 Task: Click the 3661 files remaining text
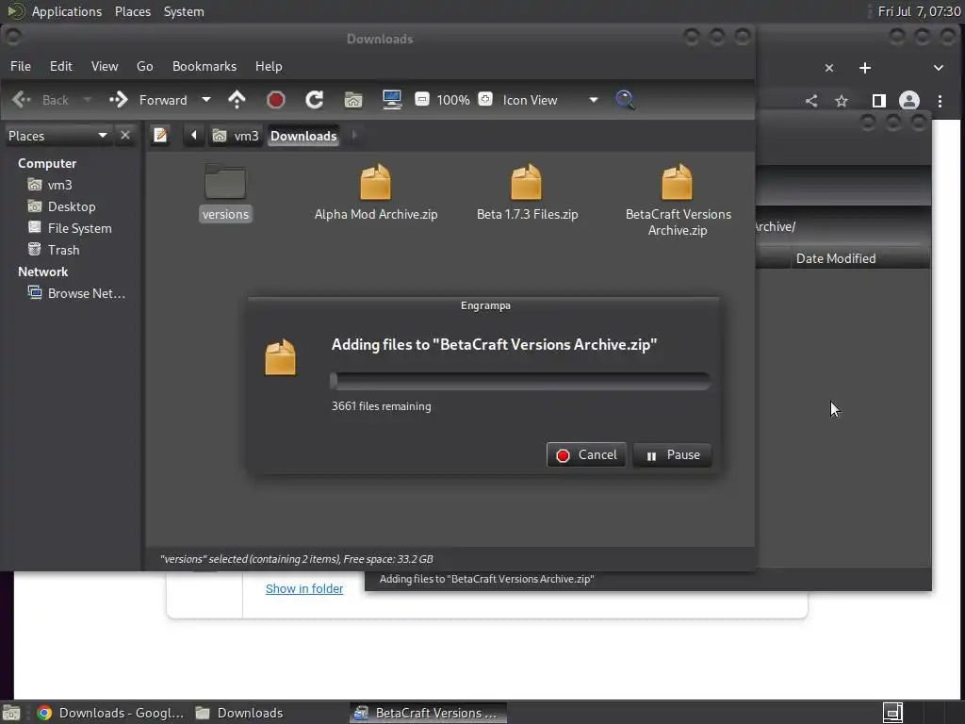381,406
